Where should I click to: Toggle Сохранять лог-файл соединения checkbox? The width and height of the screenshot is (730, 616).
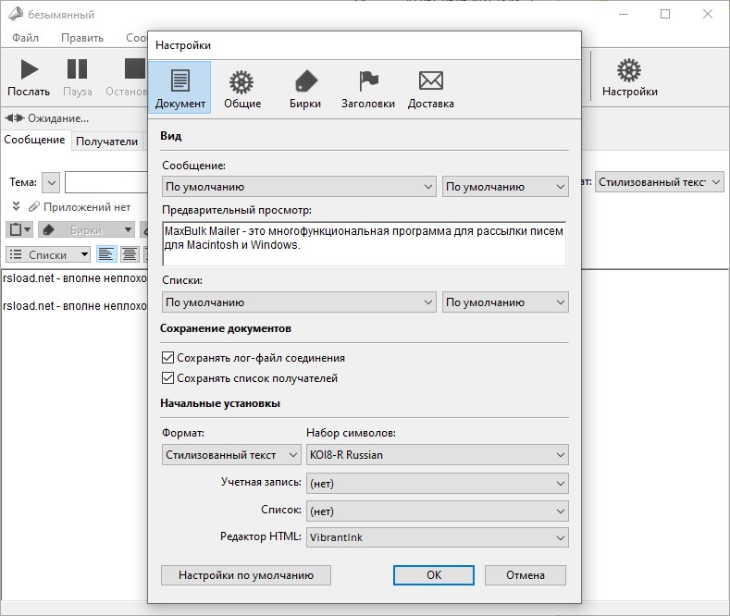pyautogui.click(x=167, y=357)
